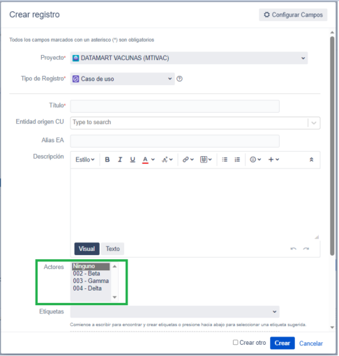339x356 pixels.
Task: Select 003 - Gamma in Actores list
Action: (91, 281)
